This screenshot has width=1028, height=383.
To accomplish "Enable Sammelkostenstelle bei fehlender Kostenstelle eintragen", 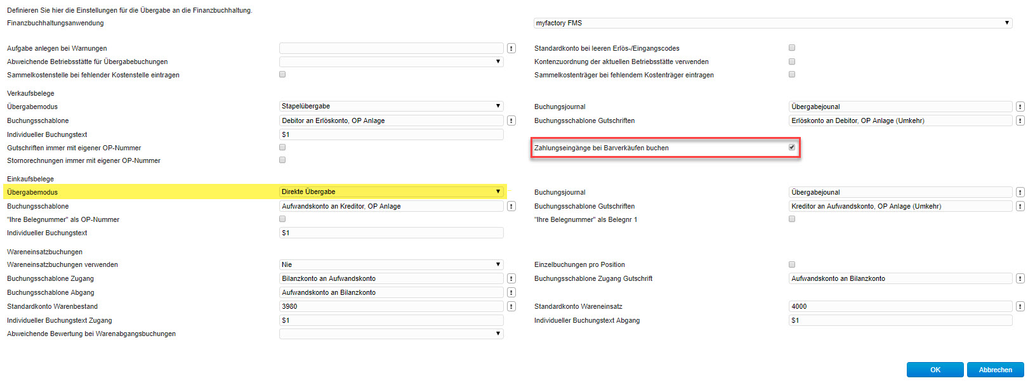I will click(282, 74).
